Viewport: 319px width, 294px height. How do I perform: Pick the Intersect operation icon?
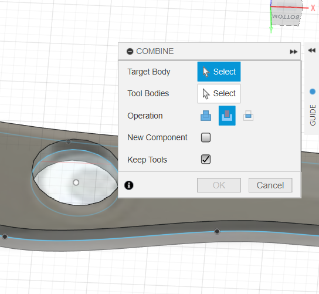click(248, 116)
